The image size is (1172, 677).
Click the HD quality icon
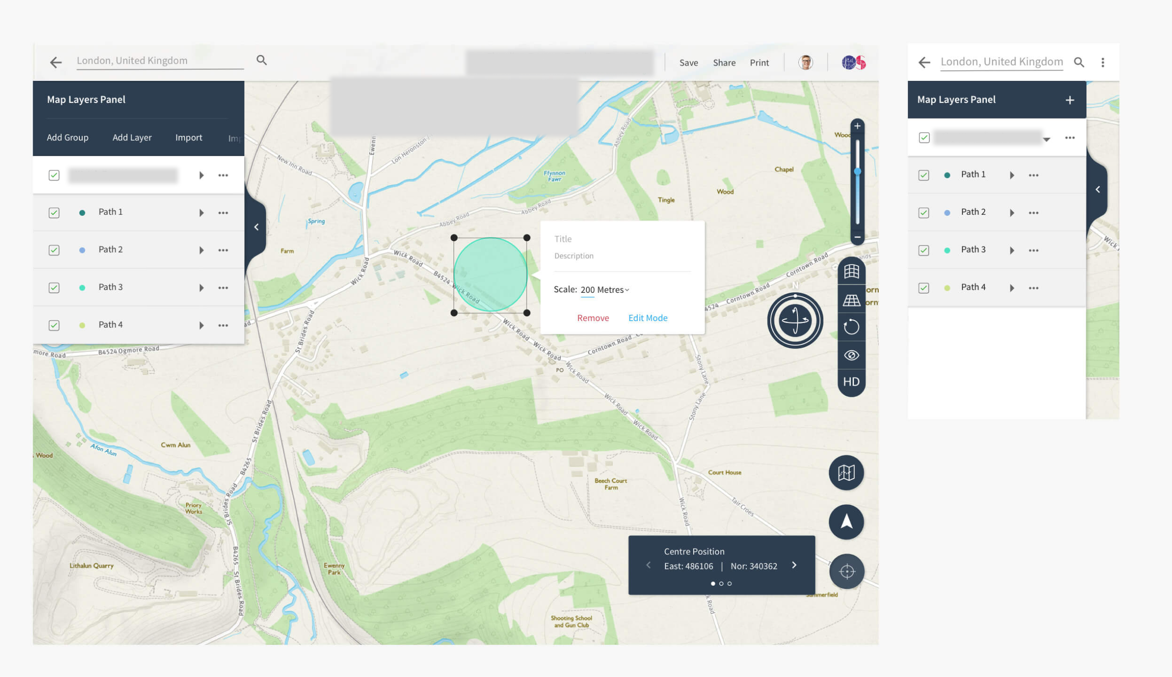(x=851, y=382)
